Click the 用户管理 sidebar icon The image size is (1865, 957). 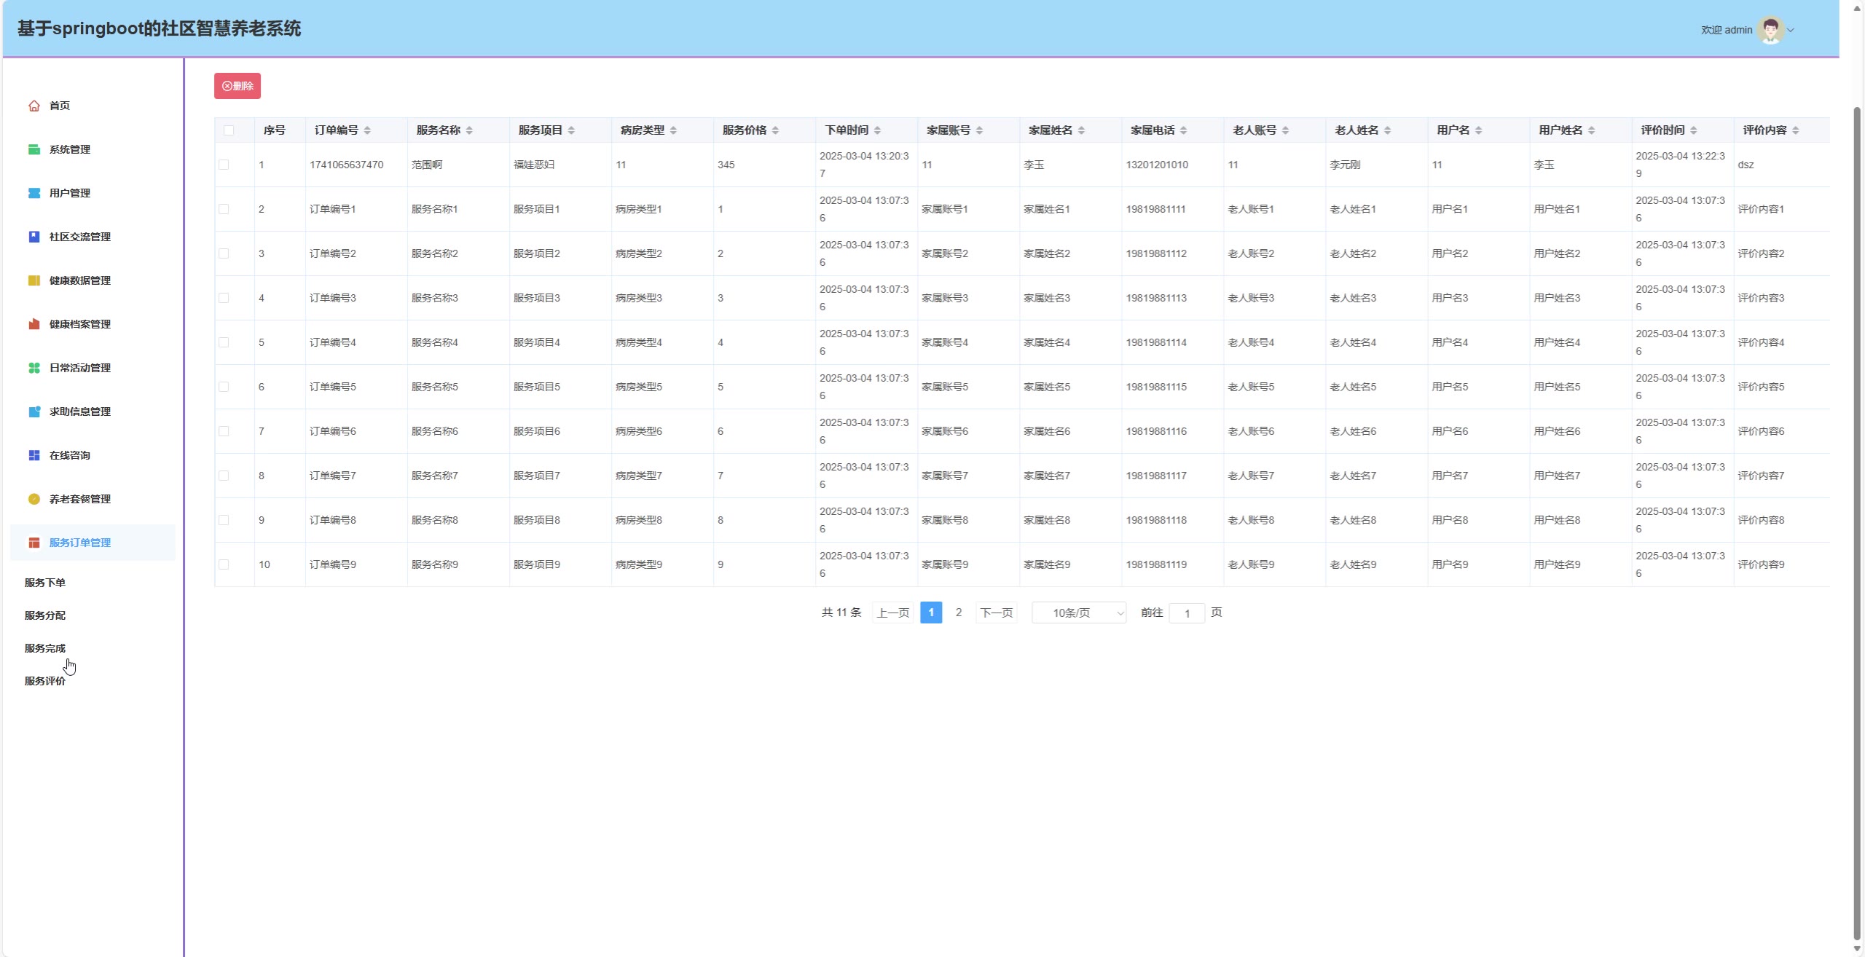[34, 193]
